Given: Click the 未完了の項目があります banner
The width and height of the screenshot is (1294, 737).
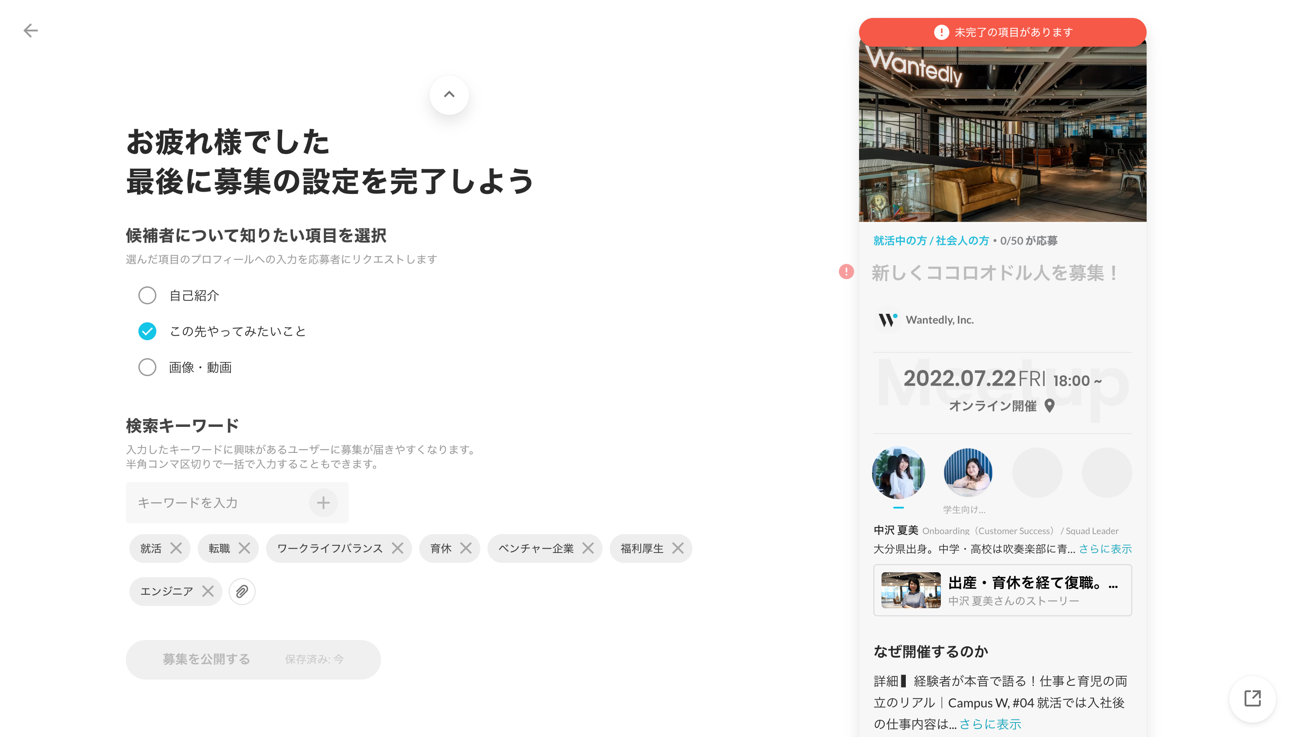Looking at the screenshot, I should coord(1002,32).
